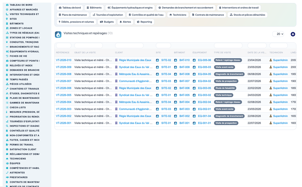Select Non-conformités sidebar item
Image resolution: width=302 pixels, height=187 pixels.
pyautogui.click(x=23, y=135)
